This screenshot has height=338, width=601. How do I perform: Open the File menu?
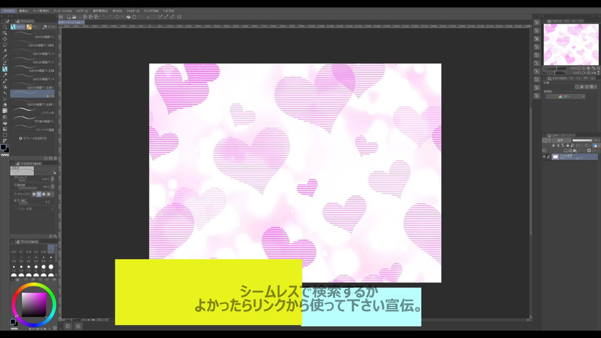pyautogui.click(x=8, y=11)
